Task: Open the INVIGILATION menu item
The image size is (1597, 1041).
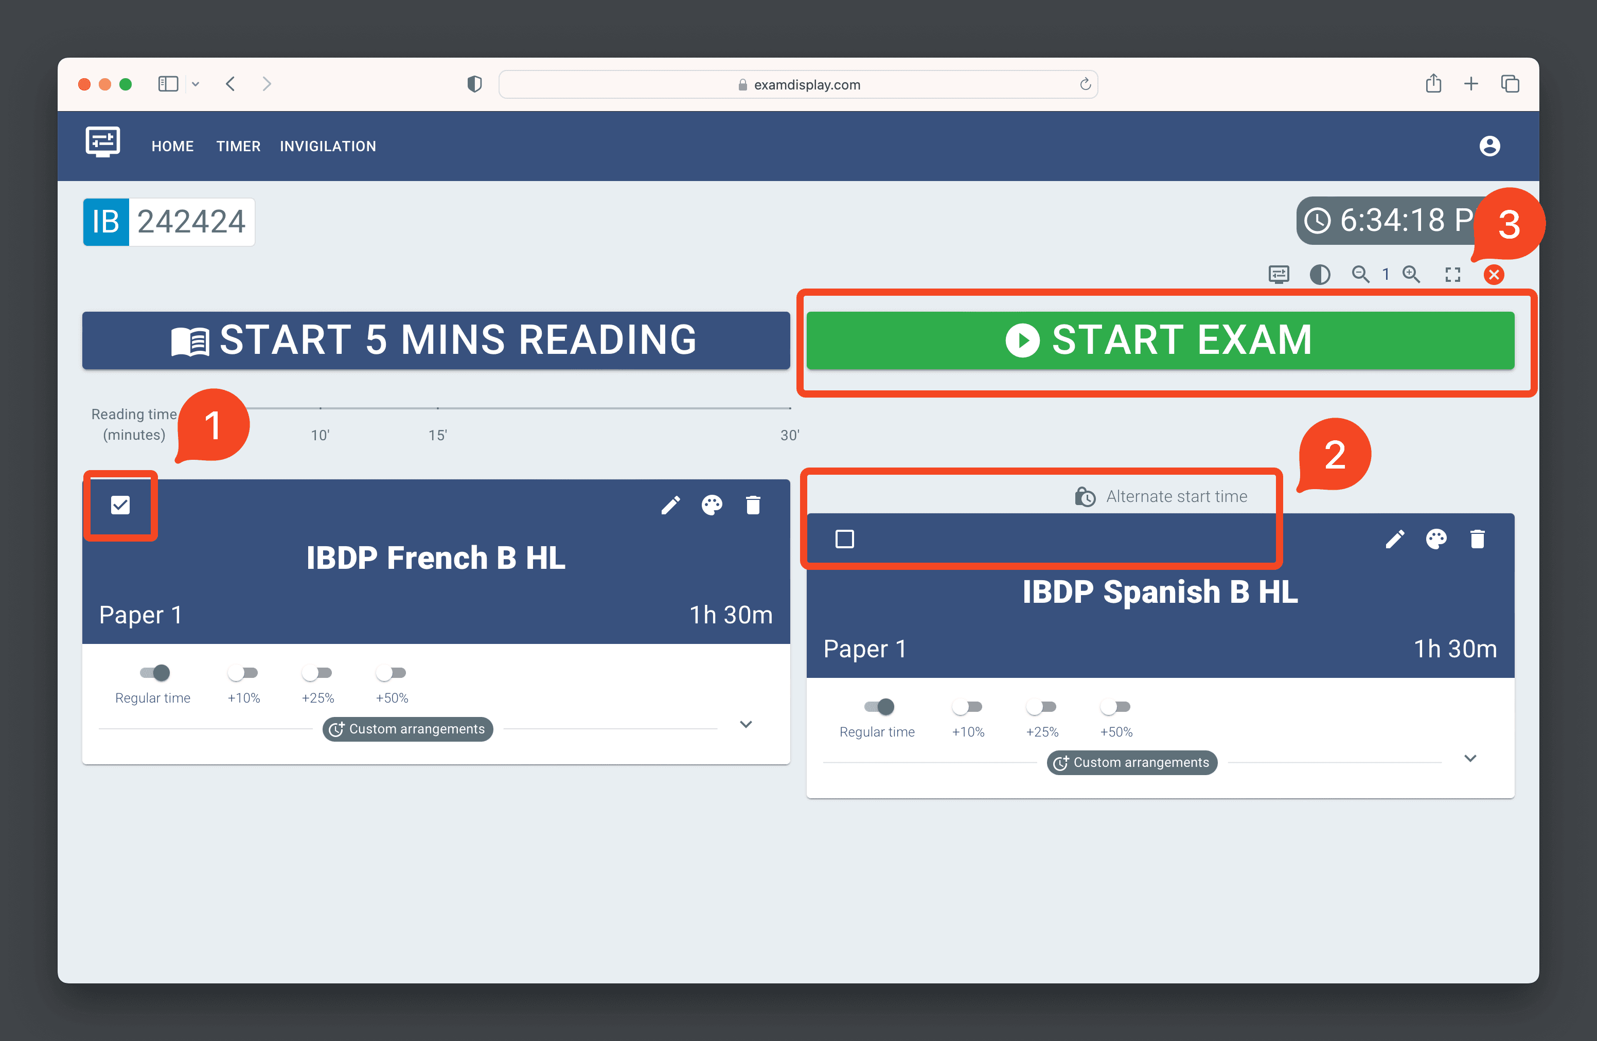Action: 327,146
